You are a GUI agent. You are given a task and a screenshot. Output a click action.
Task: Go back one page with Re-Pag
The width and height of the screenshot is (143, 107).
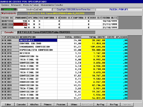click(114, 104)
